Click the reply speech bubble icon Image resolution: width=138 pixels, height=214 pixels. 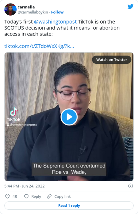click(x=26, y=196)
